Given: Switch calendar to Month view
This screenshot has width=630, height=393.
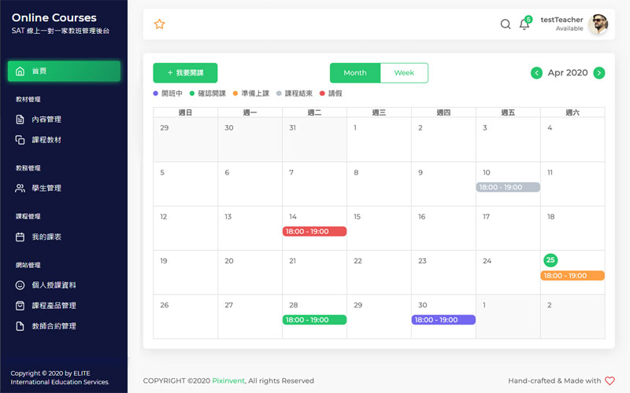Looking at the screenshot, I should (x=355, y=73).
